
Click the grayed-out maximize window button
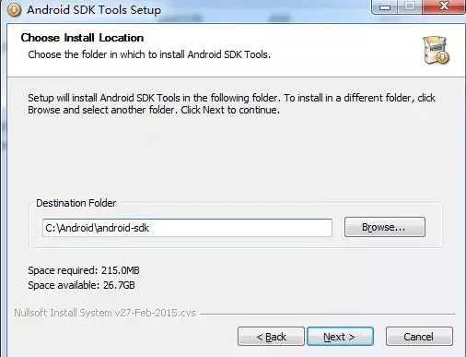click(410, 6)
